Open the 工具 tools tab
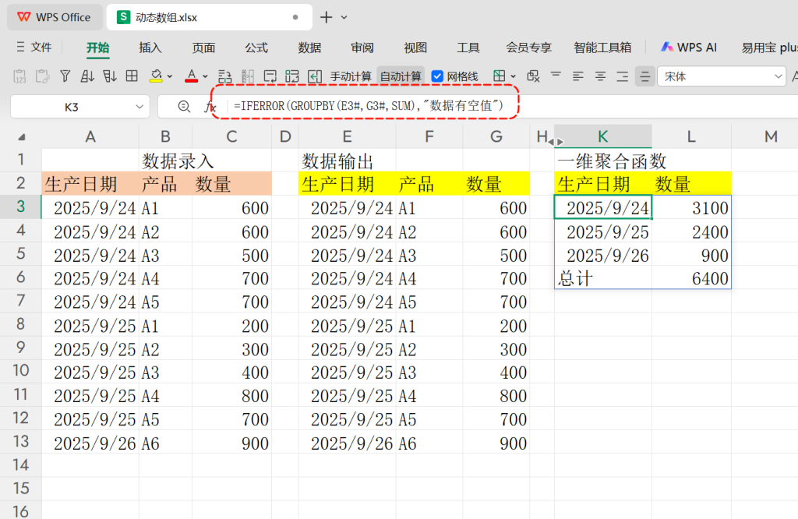 coord(468,48)
